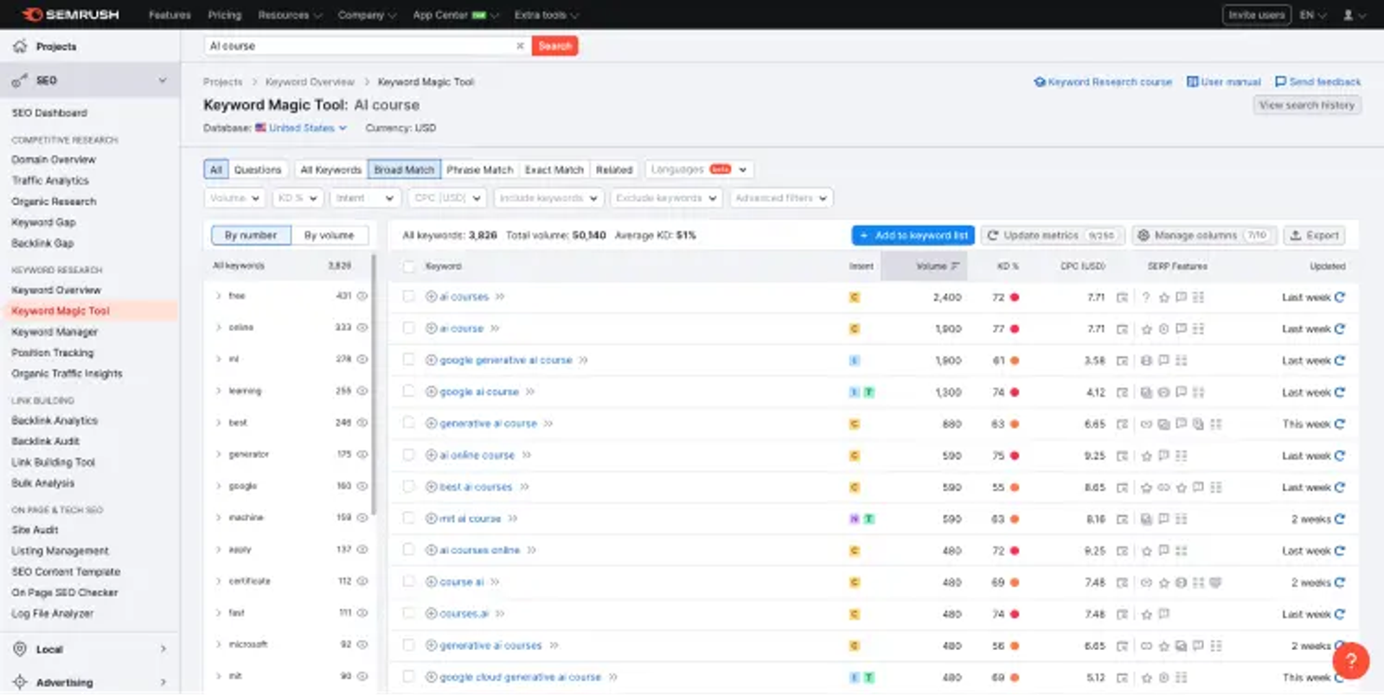Toggle the eye icon for 'certificate' group
This screenshot has height=695, width=1384.
(x=362, y=581)
